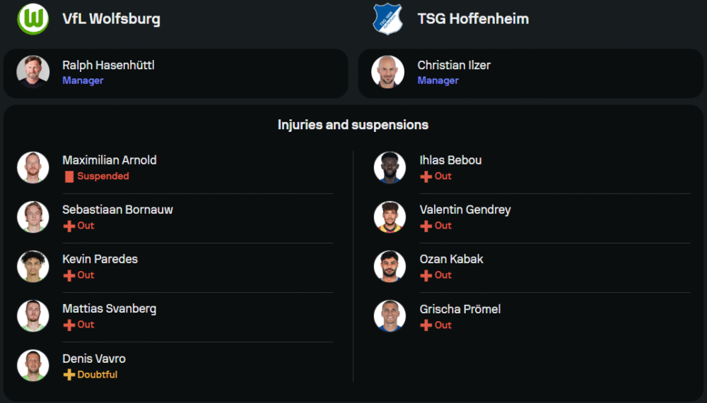Select Valentin Gendrey's player avatar
The width and height of the screenshot is (707, 403).
(x=390, y=217)
